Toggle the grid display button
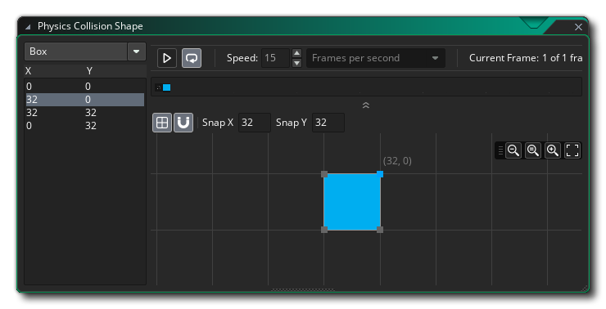Viewport: 606px width, 309px height. click(162, 123)
